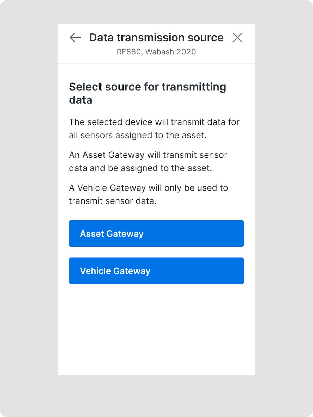Click the paragraph starting "The selected device"
313x417 pixels.
154,128
